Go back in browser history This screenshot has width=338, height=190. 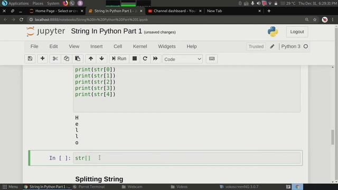click(x=5, y=20)
